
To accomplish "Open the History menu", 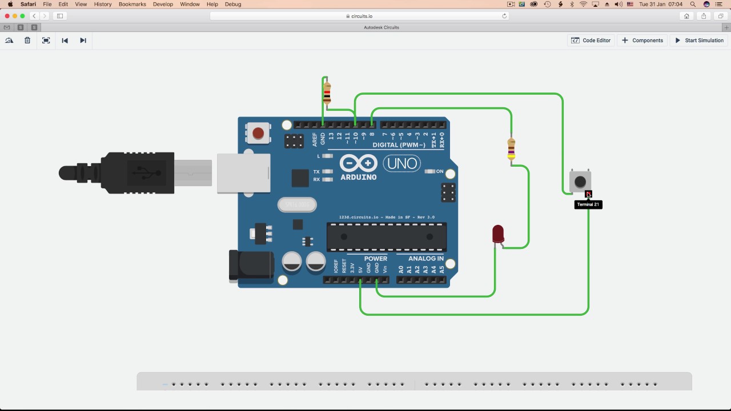I will pyautogui.click(x=103, y=4).
